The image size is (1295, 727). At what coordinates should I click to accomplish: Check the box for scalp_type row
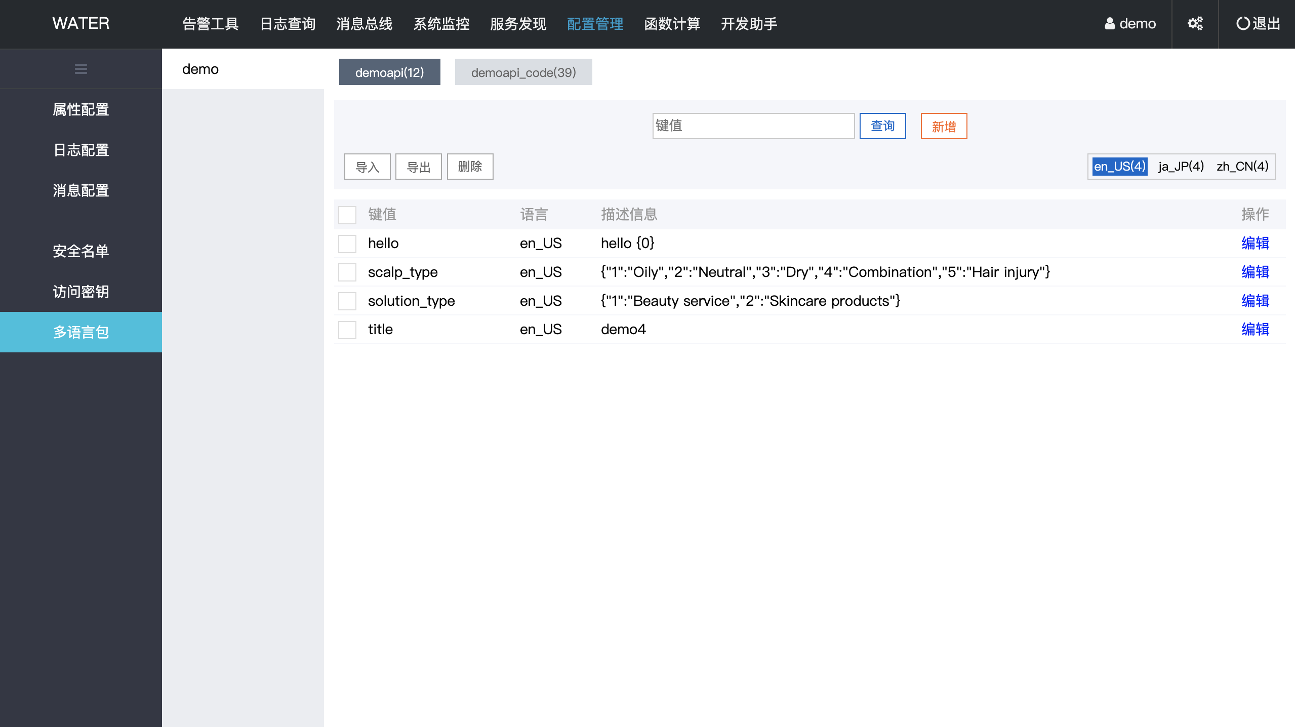coord(347,272)
